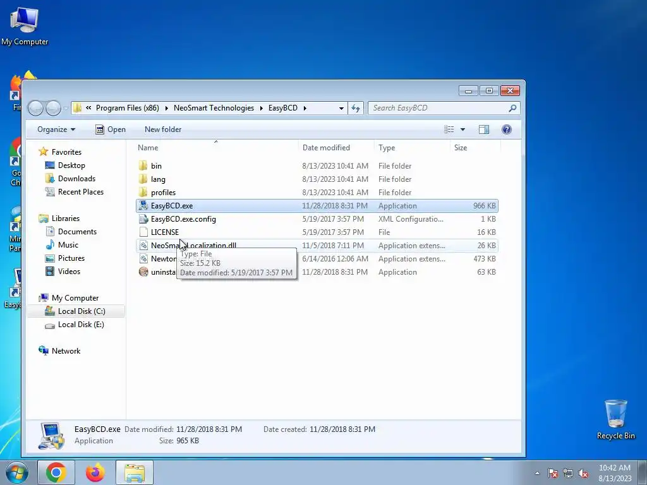This screenshot has width=647, height=485.
Task: Open the address bar history dropdown
Action: pos(341,108)
